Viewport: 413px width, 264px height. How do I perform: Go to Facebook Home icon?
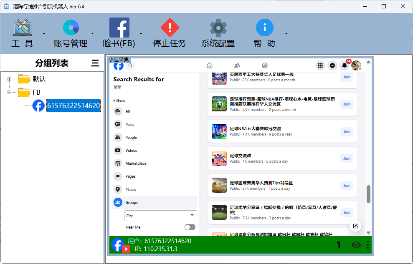[x=210, y=65]
